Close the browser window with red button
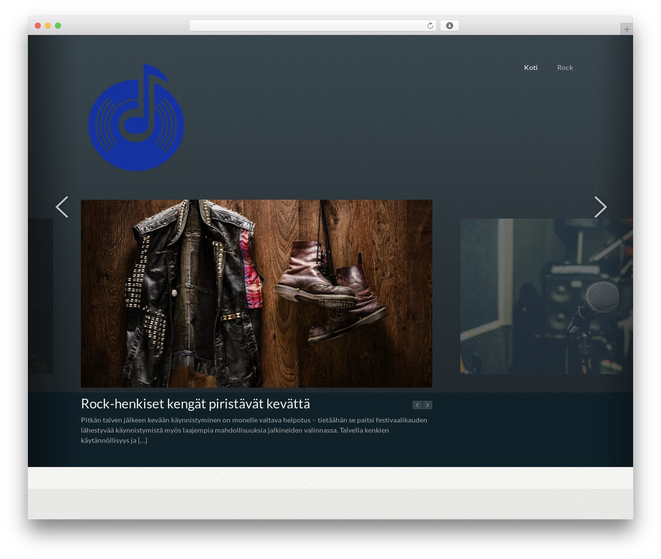This screenshot has width=661, height=559. tap(38, 26)
